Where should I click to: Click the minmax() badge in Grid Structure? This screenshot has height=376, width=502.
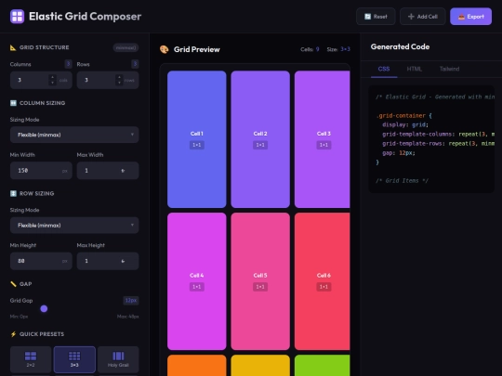pos(125,47)
